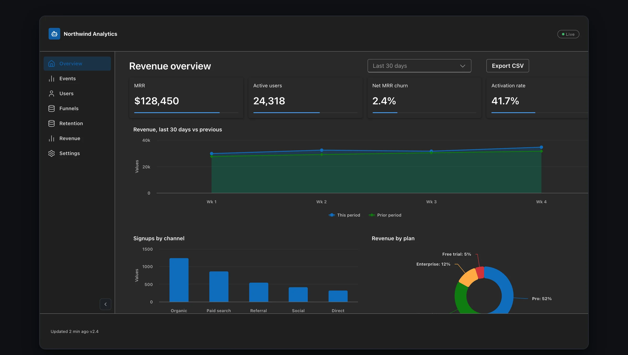Click the Revenue by plan title
Viewport: 628px width, 355px height.
pos(393,238)
